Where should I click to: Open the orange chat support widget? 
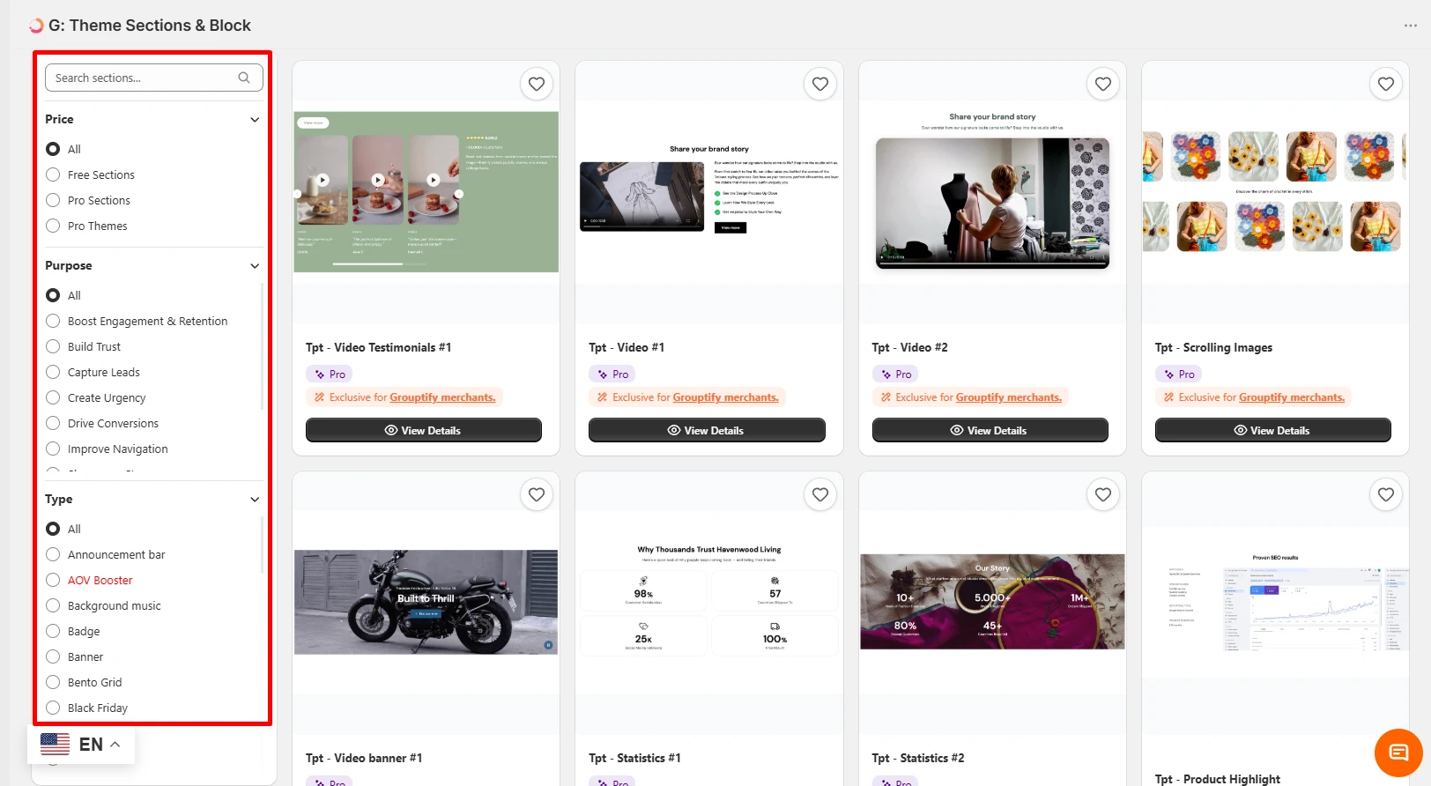1398,753
